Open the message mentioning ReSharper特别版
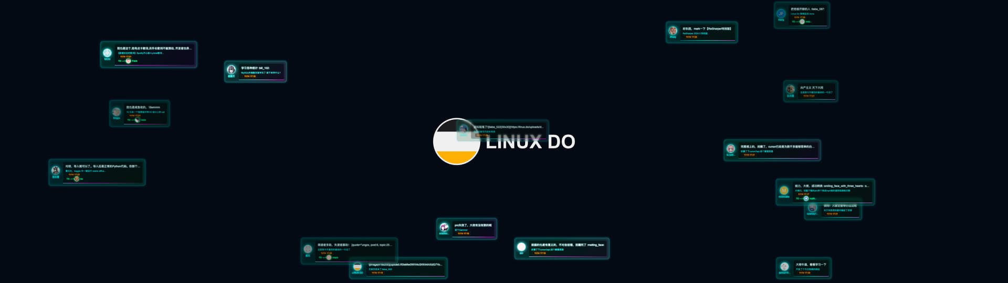 click(707, 29)
